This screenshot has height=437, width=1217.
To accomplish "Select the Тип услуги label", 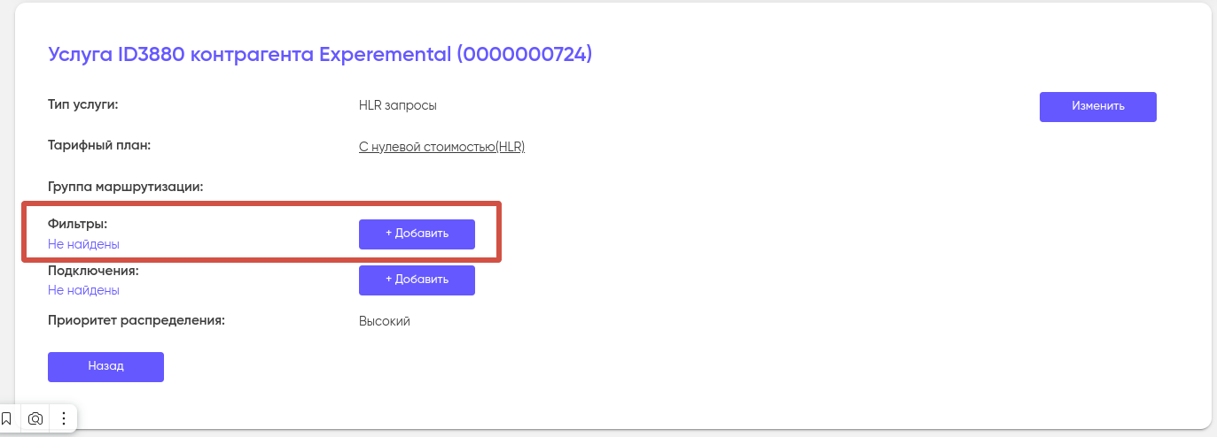I will (82, 105).
